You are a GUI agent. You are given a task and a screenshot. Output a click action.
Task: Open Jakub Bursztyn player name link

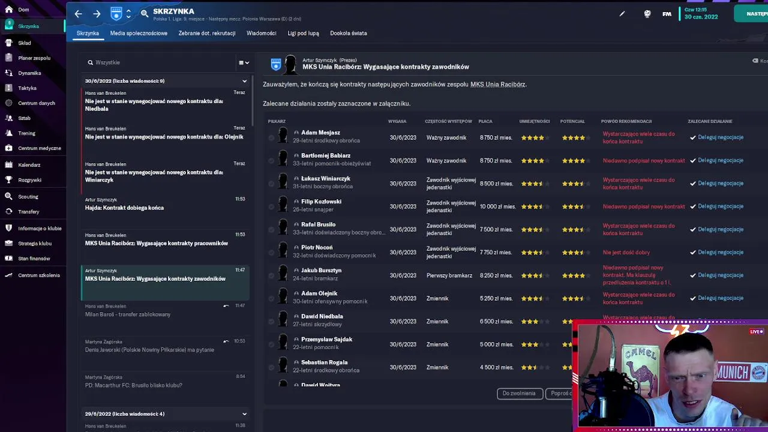(321, 271)
